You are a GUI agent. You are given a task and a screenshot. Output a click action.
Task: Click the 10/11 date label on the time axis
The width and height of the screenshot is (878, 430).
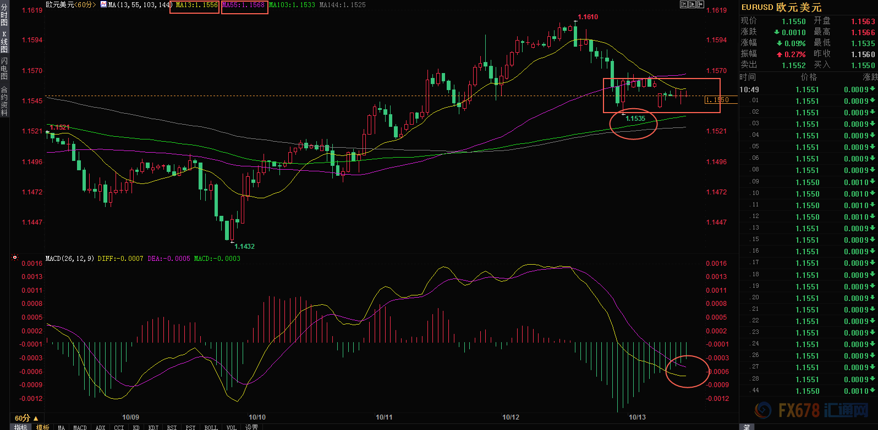(x=384, y=417)
